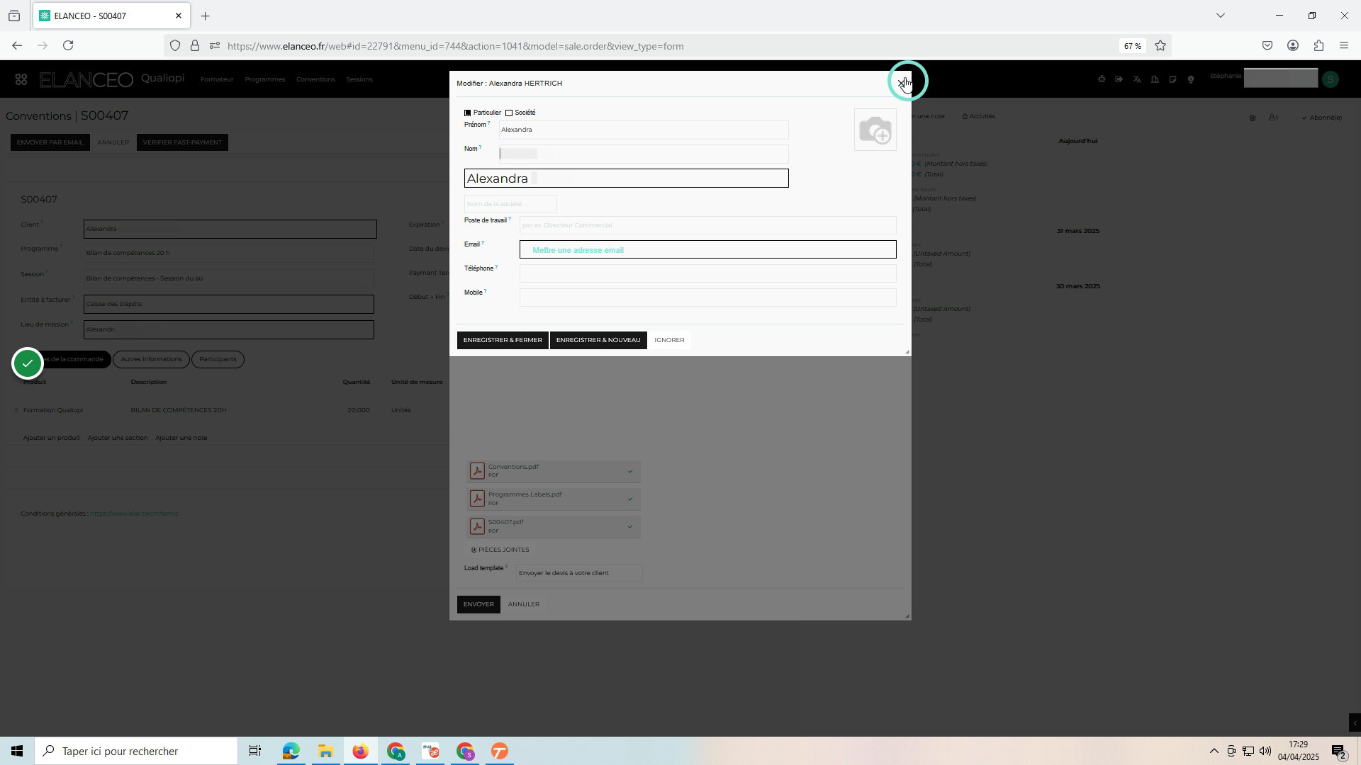
Task: Click the Poste de travail field
Action: (x=708, y=225)
